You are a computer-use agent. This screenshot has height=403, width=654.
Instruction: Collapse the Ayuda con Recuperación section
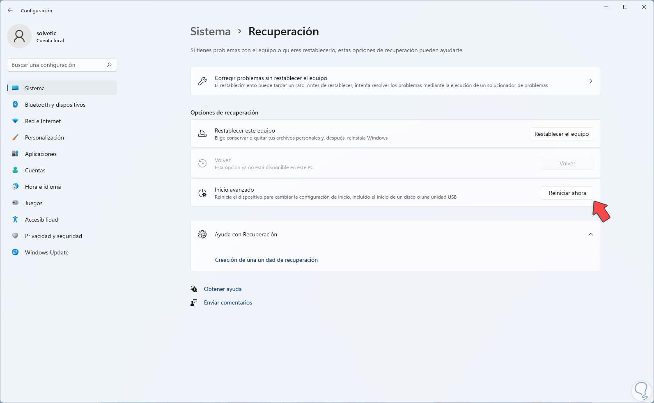590,234
